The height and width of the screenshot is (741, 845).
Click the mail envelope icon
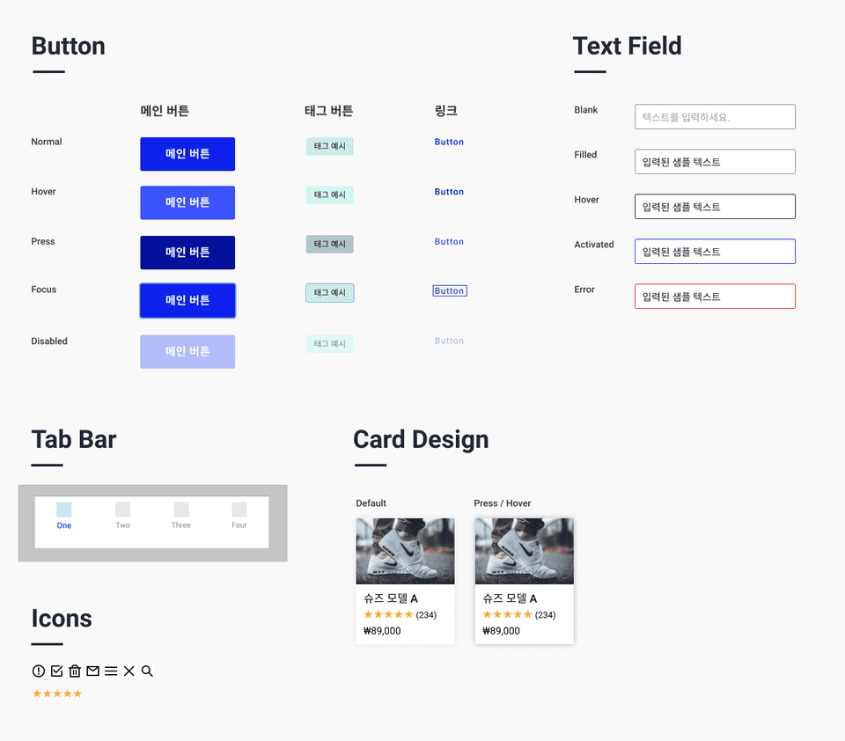click(92, 671)
